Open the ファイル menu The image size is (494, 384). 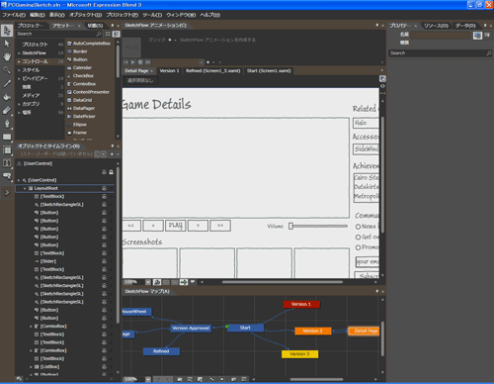tap(14, 15)
